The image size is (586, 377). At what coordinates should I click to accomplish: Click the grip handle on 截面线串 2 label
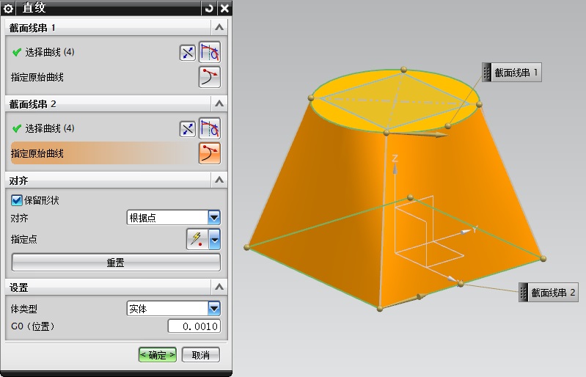tap(523, 292)
